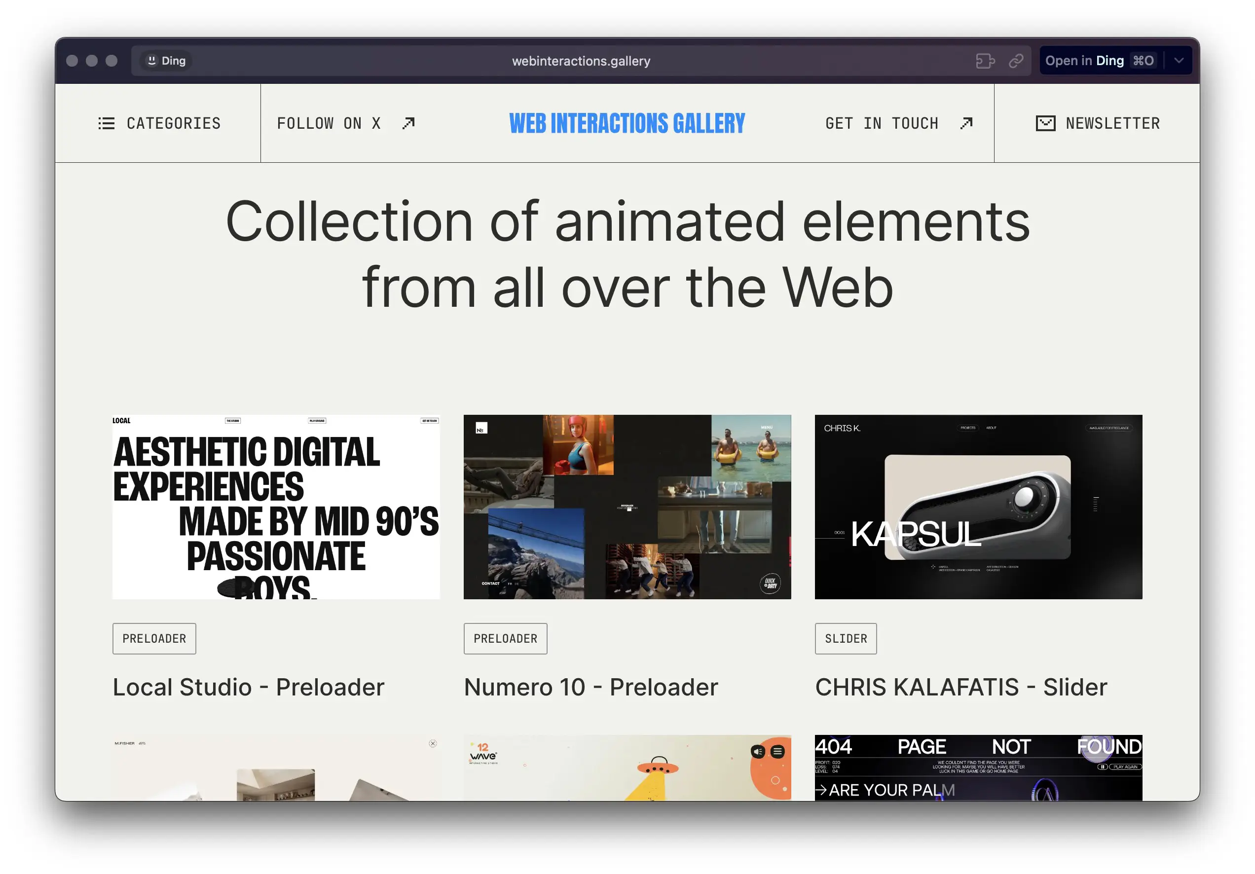The height and width of the screenshot is (874, 1255).
Task: Expand the Open in Ding dropdown chevron
Action: 1179,61
